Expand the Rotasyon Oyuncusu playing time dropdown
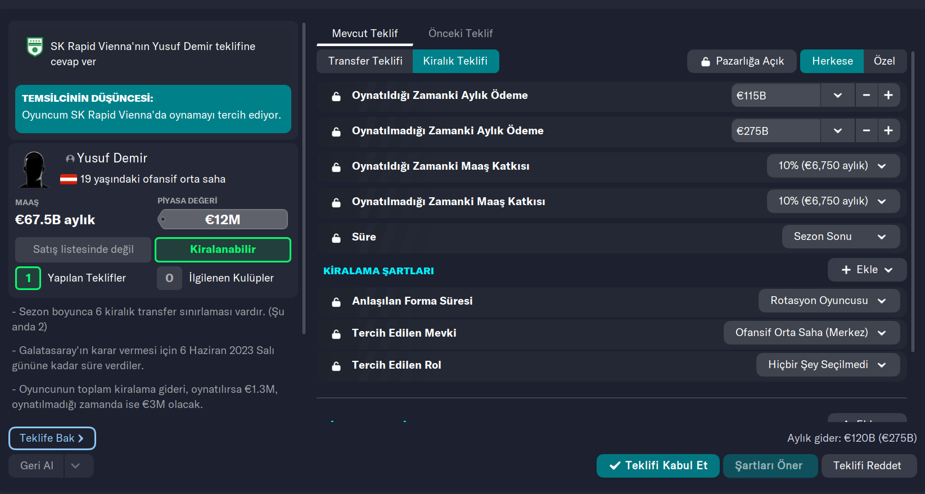Screen dimensions: 925x494 pyautogui.click(x=828, y=301)
